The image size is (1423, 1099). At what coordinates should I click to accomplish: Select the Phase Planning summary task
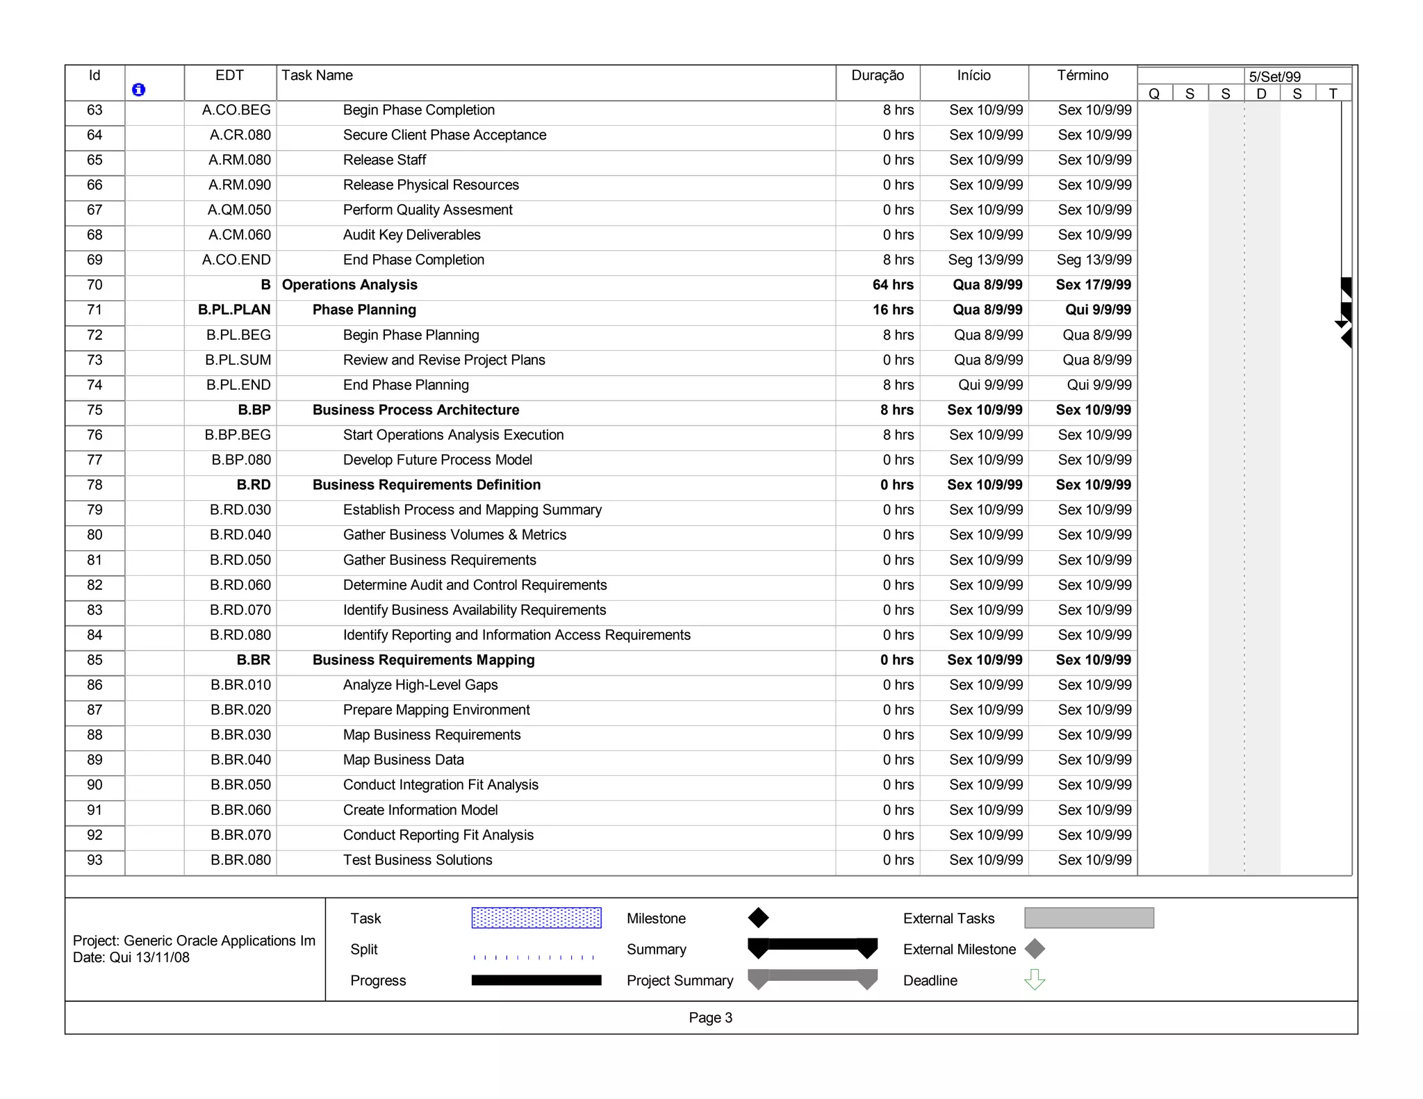tap(364, 311)
